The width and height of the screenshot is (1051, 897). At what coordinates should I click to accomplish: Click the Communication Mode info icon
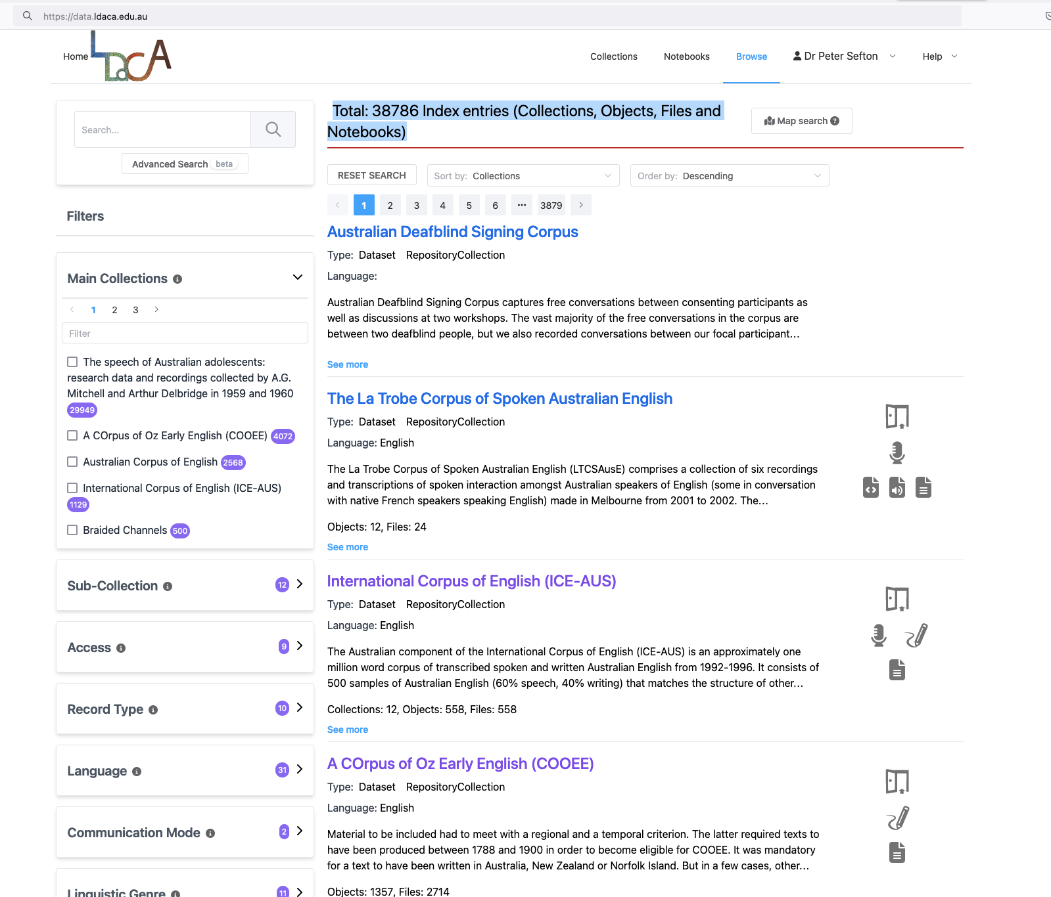click(210, 833)
